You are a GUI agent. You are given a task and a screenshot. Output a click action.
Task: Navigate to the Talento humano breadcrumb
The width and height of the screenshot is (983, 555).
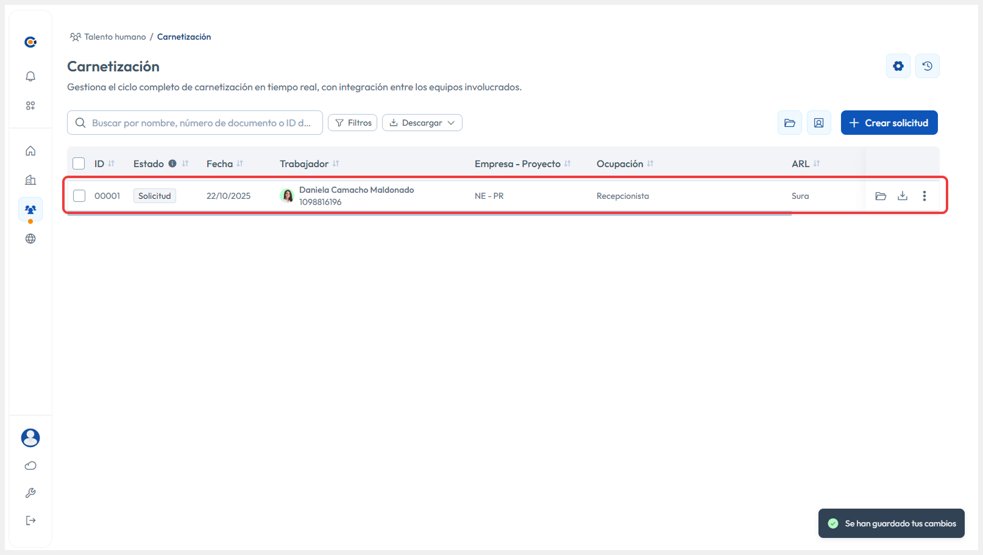115,37
